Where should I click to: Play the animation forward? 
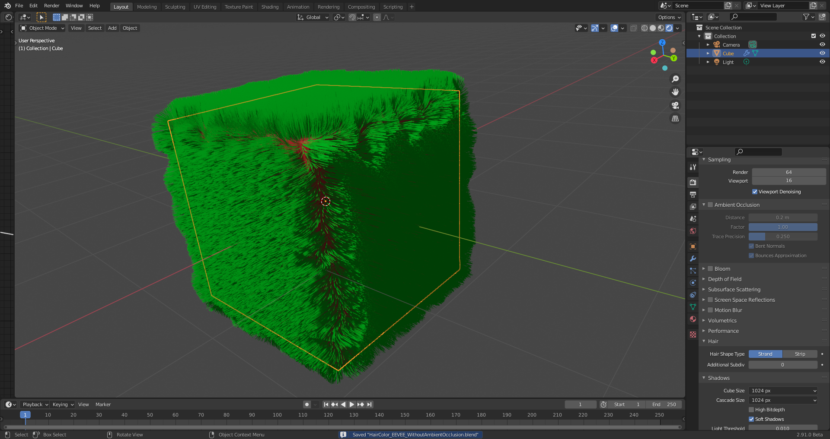352,404
